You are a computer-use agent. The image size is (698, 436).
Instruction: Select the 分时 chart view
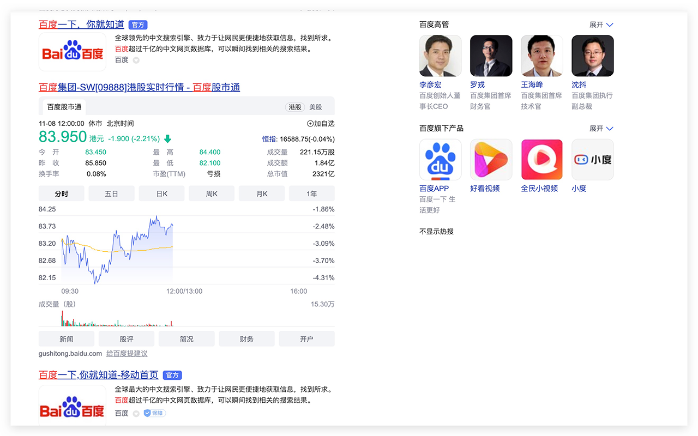point(61,193)
